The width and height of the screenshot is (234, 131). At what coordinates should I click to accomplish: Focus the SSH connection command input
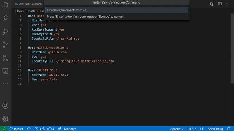[117, 10]
